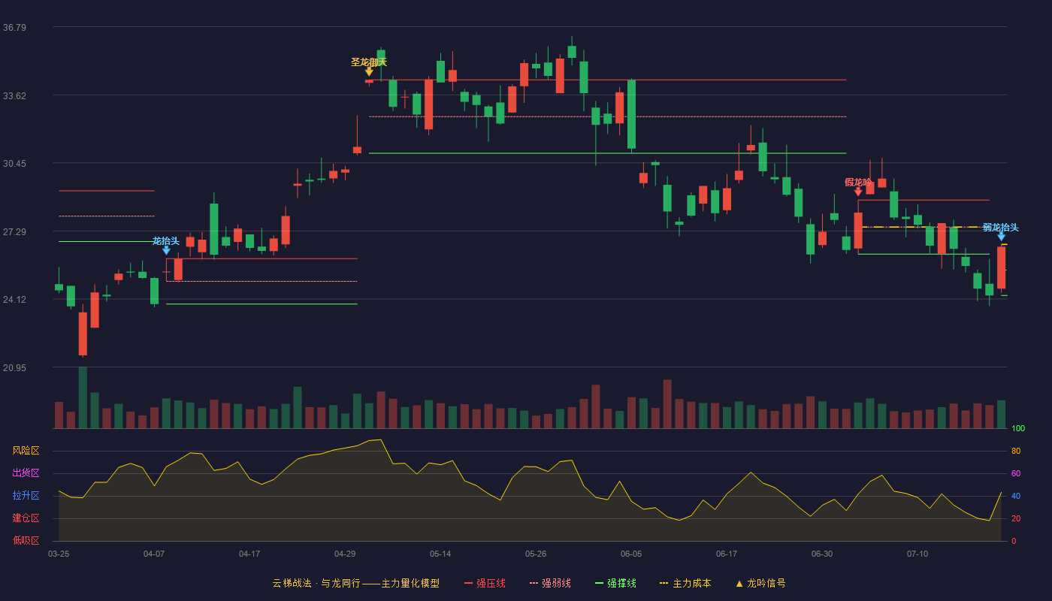Viewport: 1052px width, 601px height.
Task: Click the 24.12 price axis label
Action: click(x=14, y=300)
